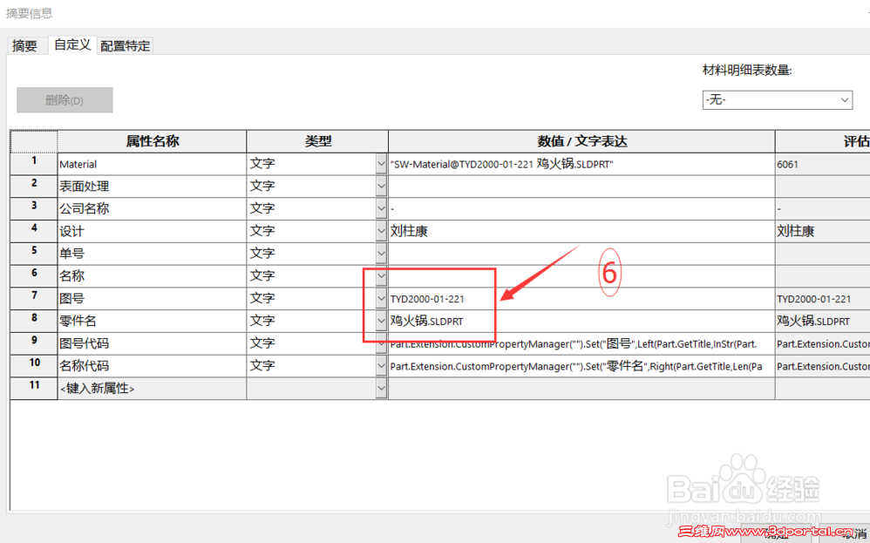Click the 名称代码 expression value cell
The width and height of the screenshot is (870, 543).
click(x=581, y=366)
